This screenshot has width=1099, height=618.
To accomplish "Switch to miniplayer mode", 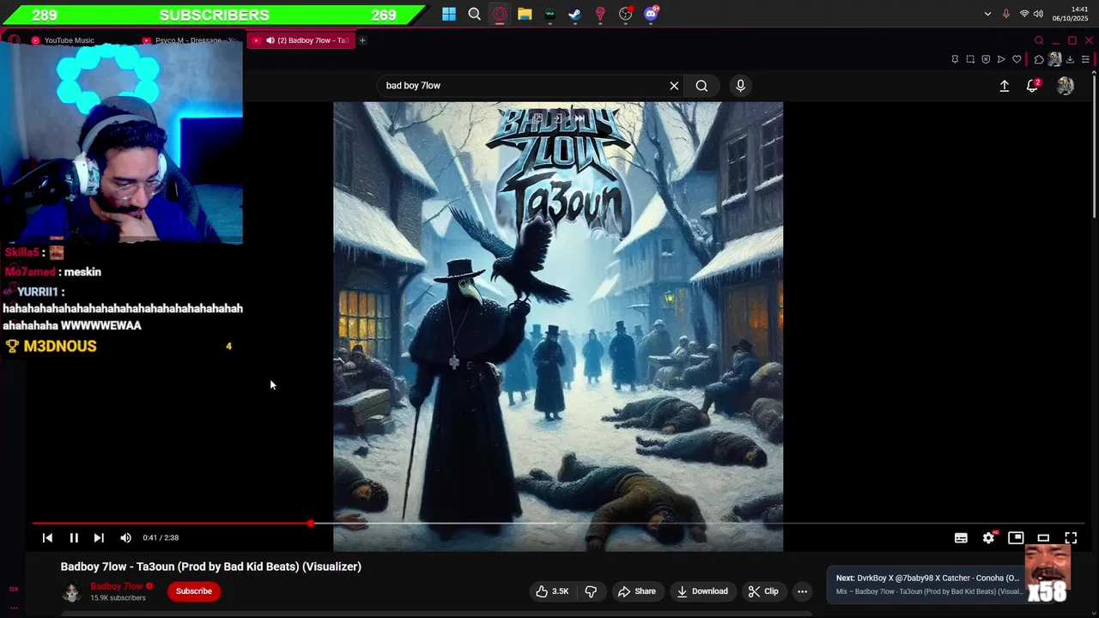I will pyautogui.click(x=1016, y=537).
